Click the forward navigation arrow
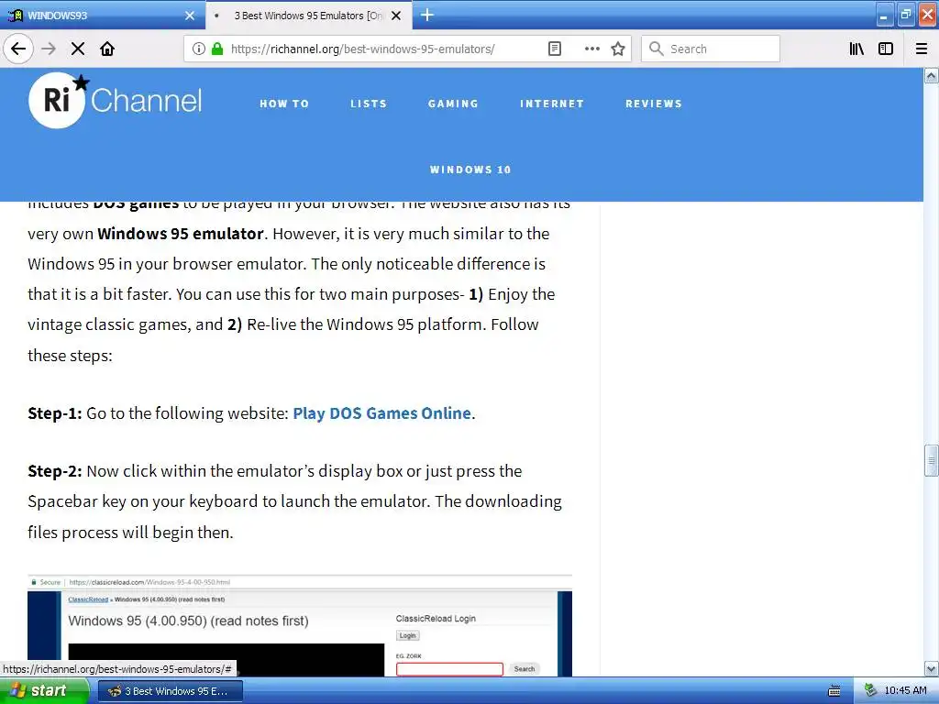 tap(49, 49)
